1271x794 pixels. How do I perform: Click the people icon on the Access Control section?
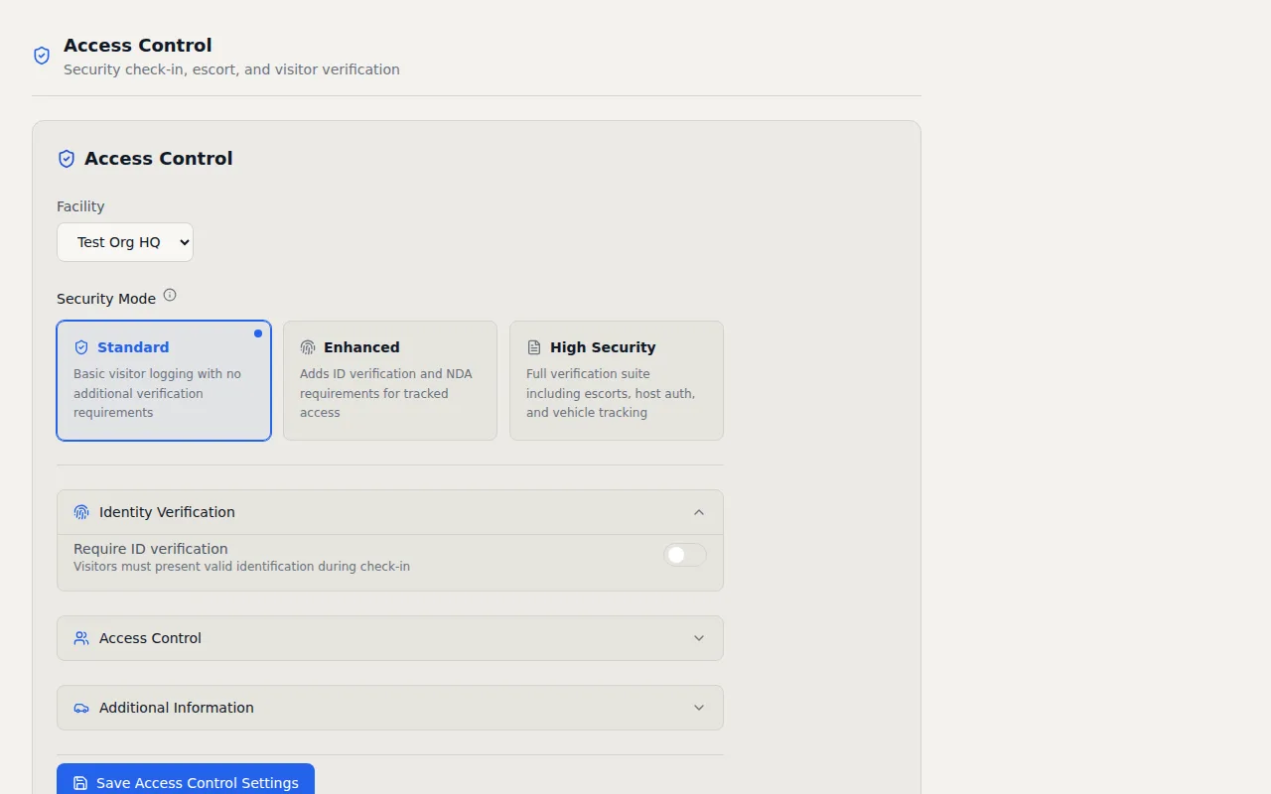pyautogui.click(x=80, y=638)
